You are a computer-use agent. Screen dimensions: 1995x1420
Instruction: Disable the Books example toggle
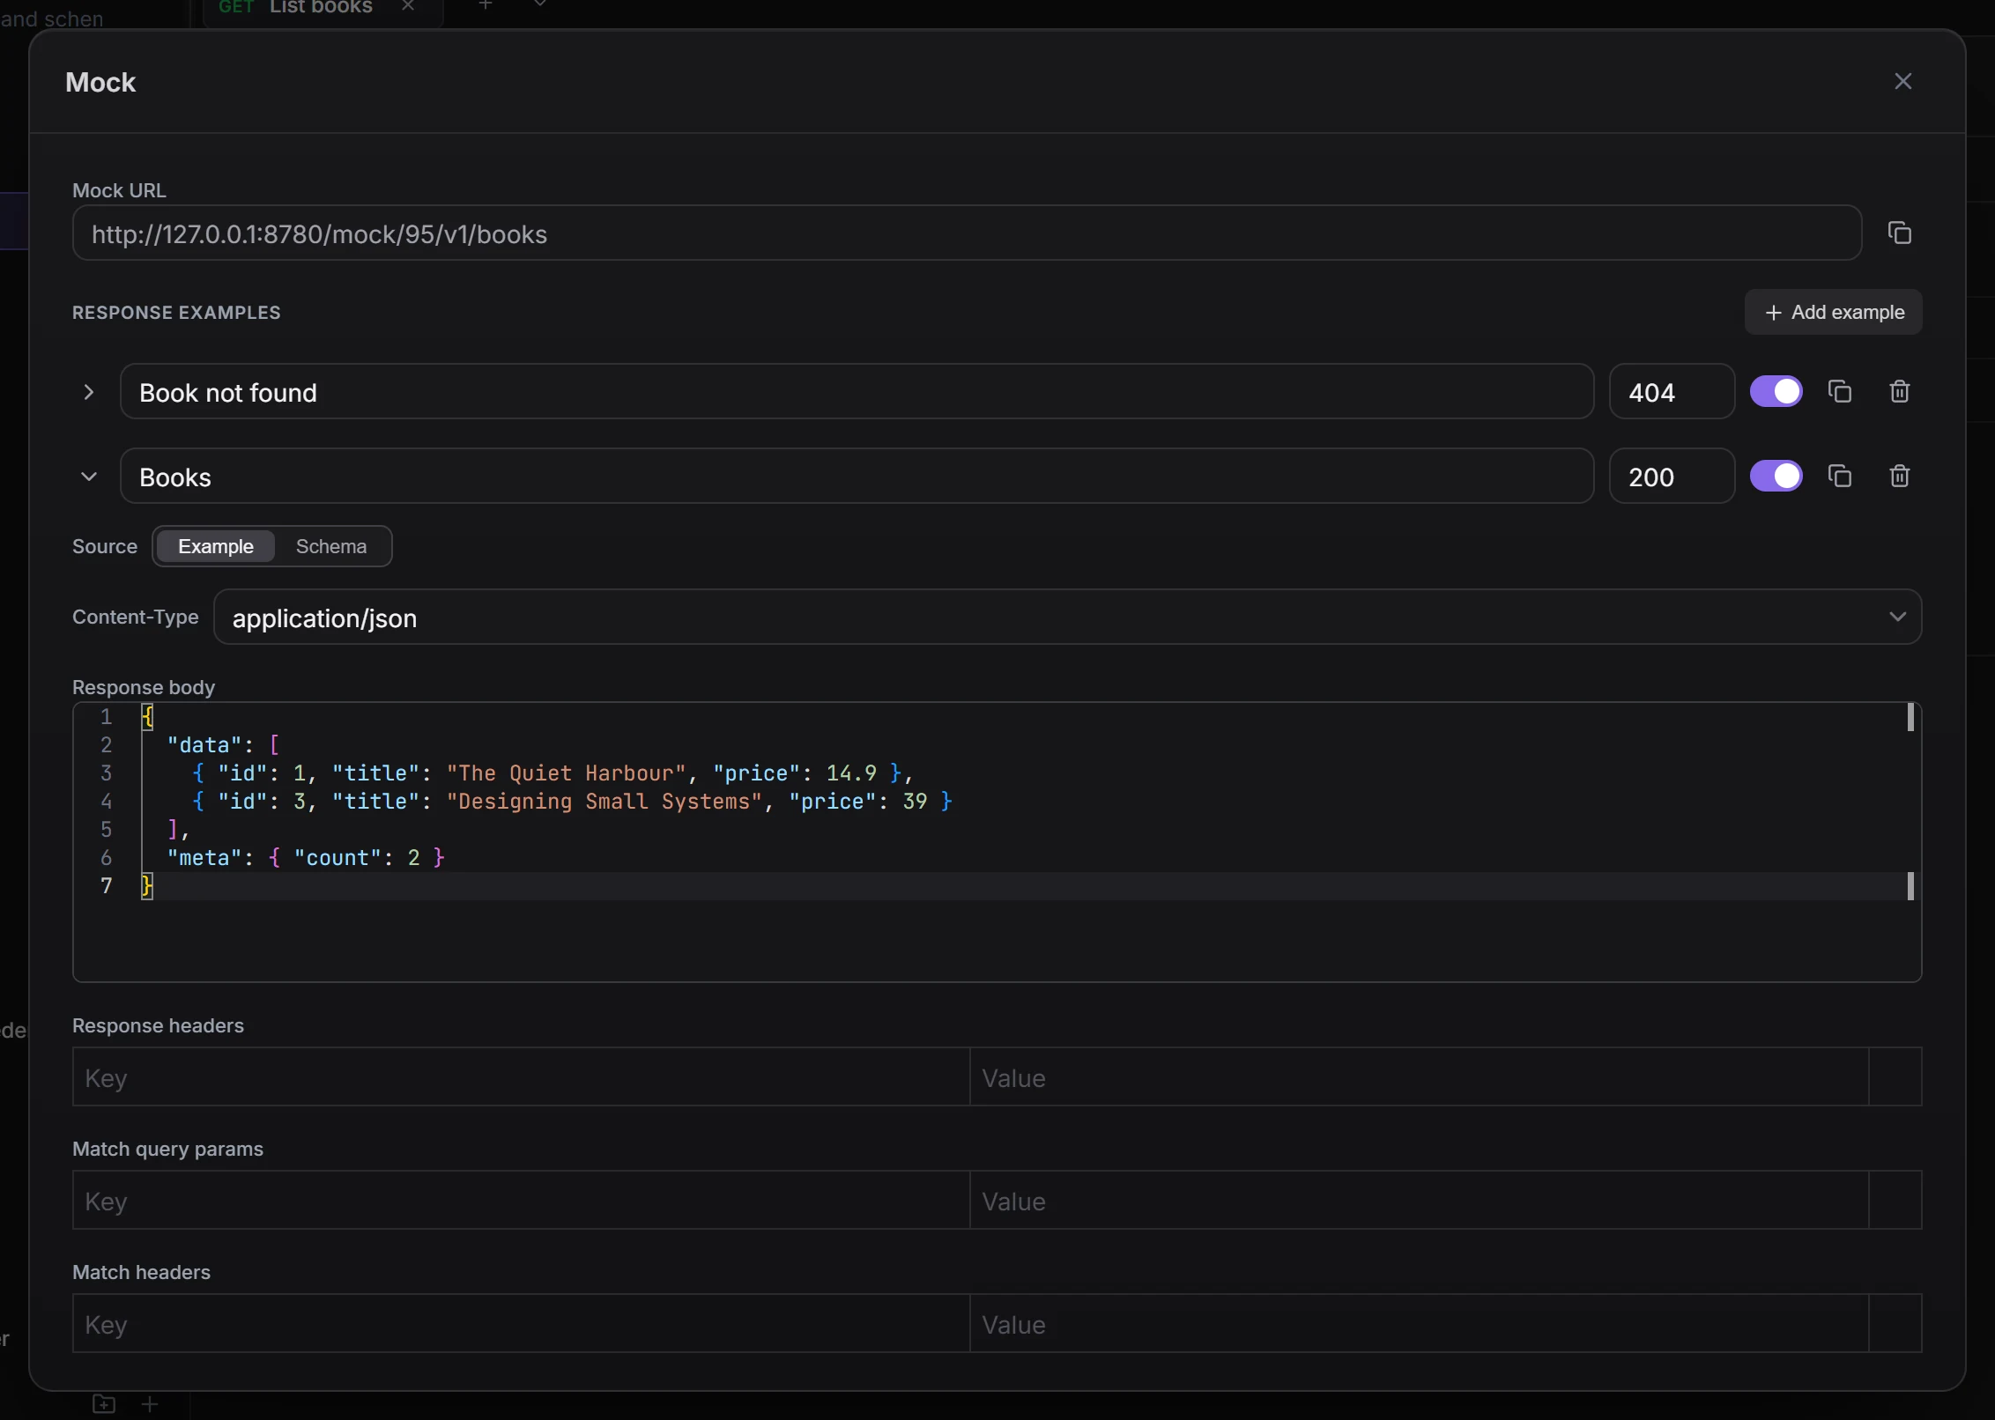1776,477
